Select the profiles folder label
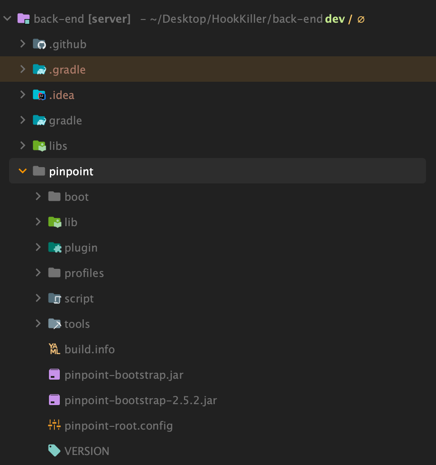Screen dimensions: 436x465 tap(84, 273)
